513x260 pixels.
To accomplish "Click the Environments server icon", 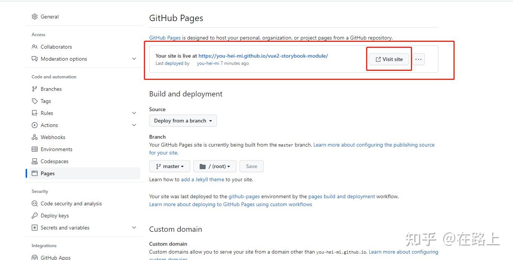I will click(x=35, y=149).
